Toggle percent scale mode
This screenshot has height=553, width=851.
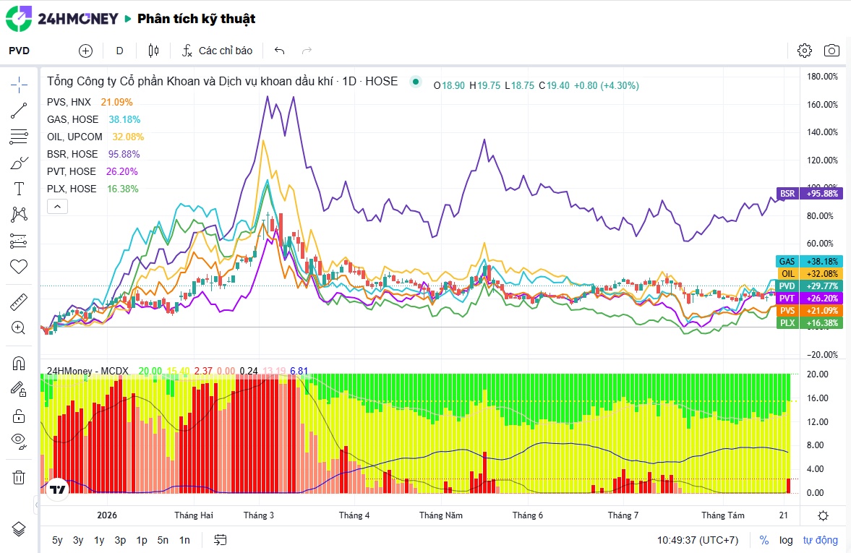coord(764,540)
